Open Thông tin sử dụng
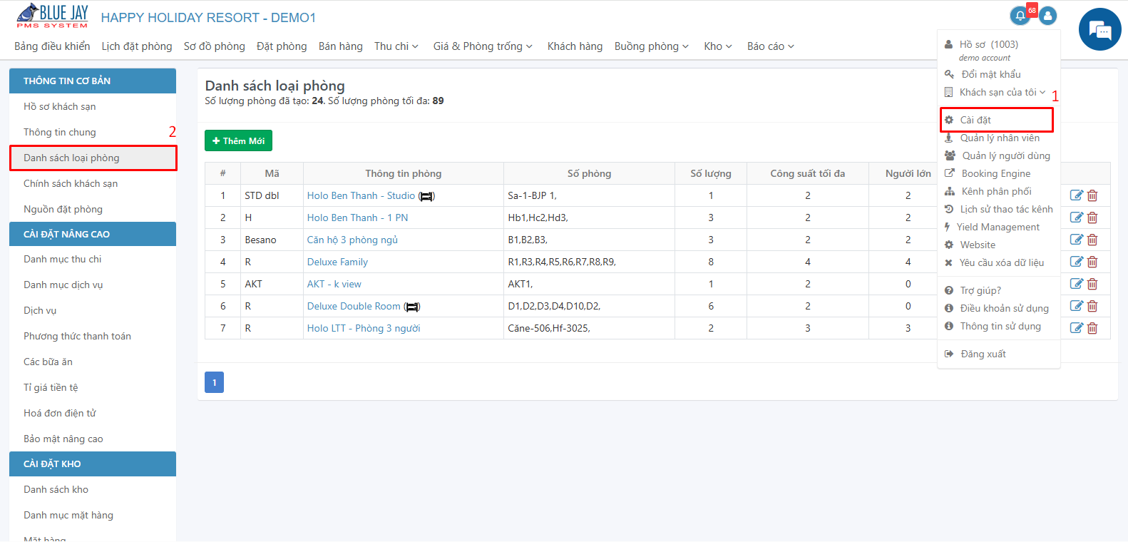 coord(1000,326)
